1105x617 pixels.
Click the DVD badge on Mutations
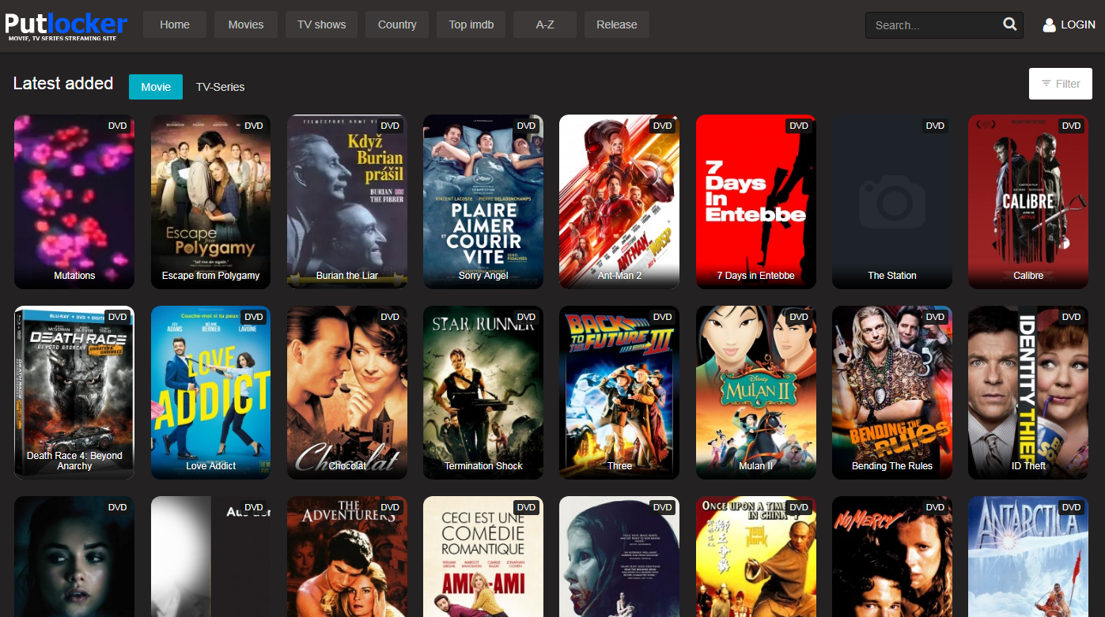(117, 126)
